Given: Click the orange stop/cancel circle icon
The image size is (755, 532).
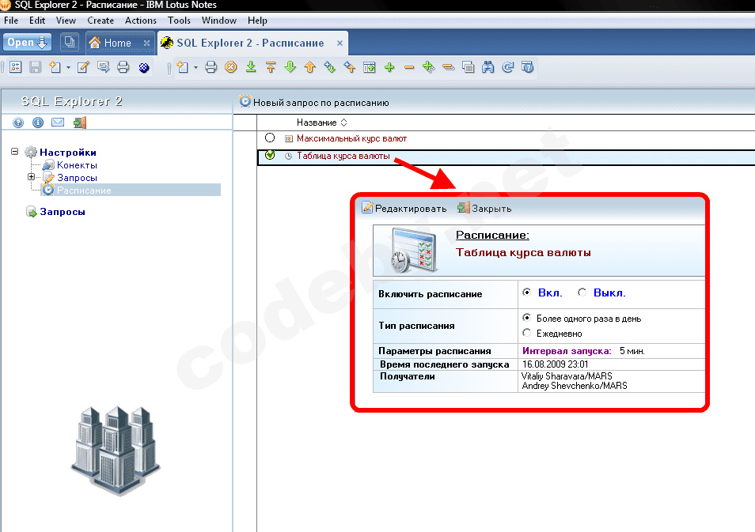Looking at the screenshot, I should [231, 67].
